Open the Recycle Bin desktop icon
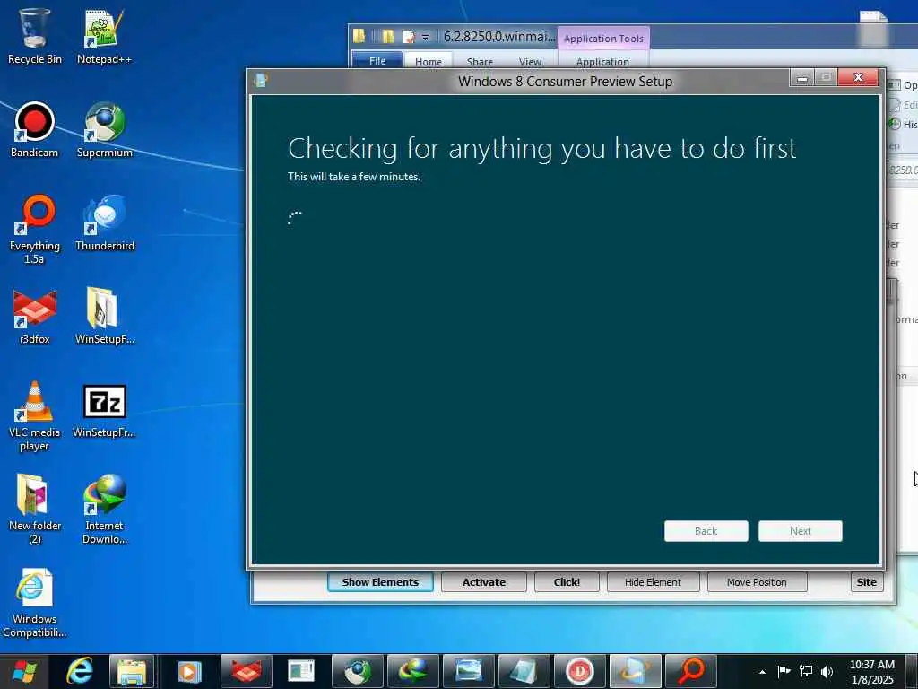The height and width of the screenshot is (689, 918). [x=34, y=36]
